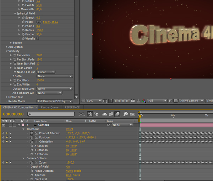Toggle Point of Interest stopwatch
The image size is (213, 181).
pyautogui.click(x=32, y=133)
